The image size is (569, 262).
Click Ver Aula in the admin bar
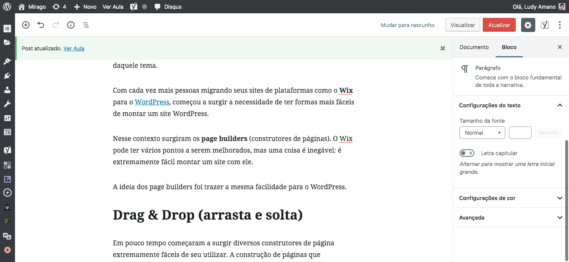113,7
